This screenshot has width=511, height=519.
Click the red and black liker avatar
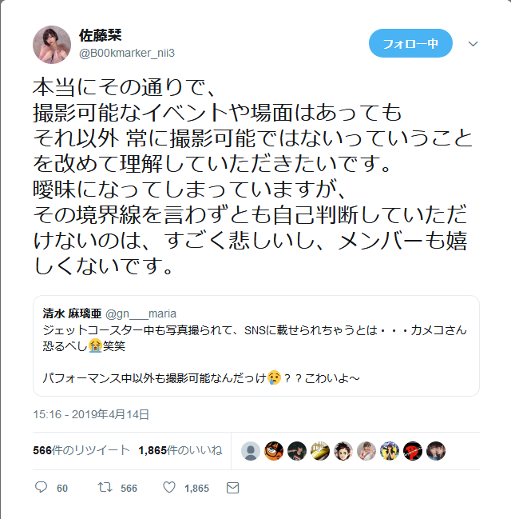click(413, 451)
